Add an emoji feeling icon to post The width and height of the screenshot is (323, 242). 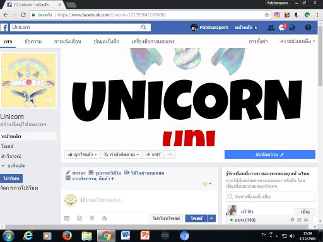tap(79, 219)
